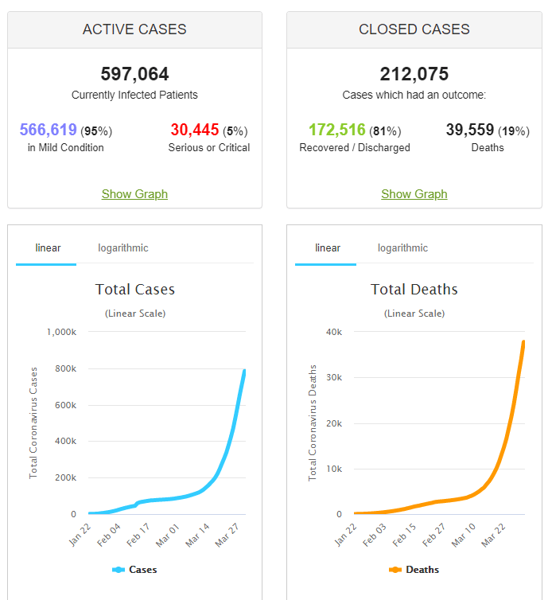Select the linear tab for Total Cases
The width and height of the screenshot is (552, 600).
(48, 248)
